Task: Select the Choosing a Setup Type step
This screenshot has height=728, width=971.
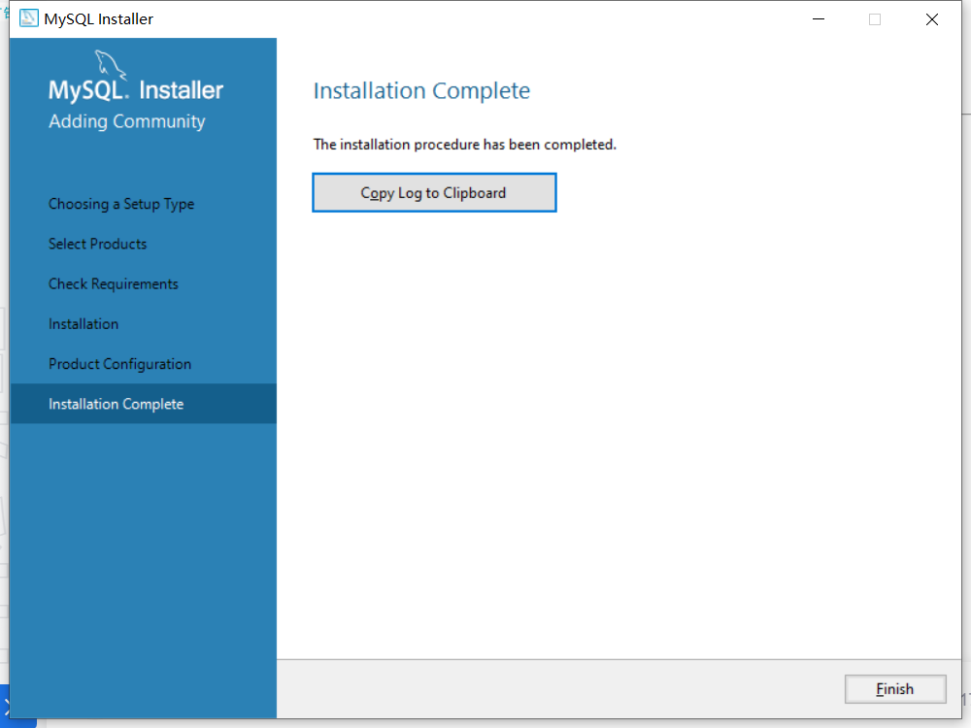Action: point(121,204)
